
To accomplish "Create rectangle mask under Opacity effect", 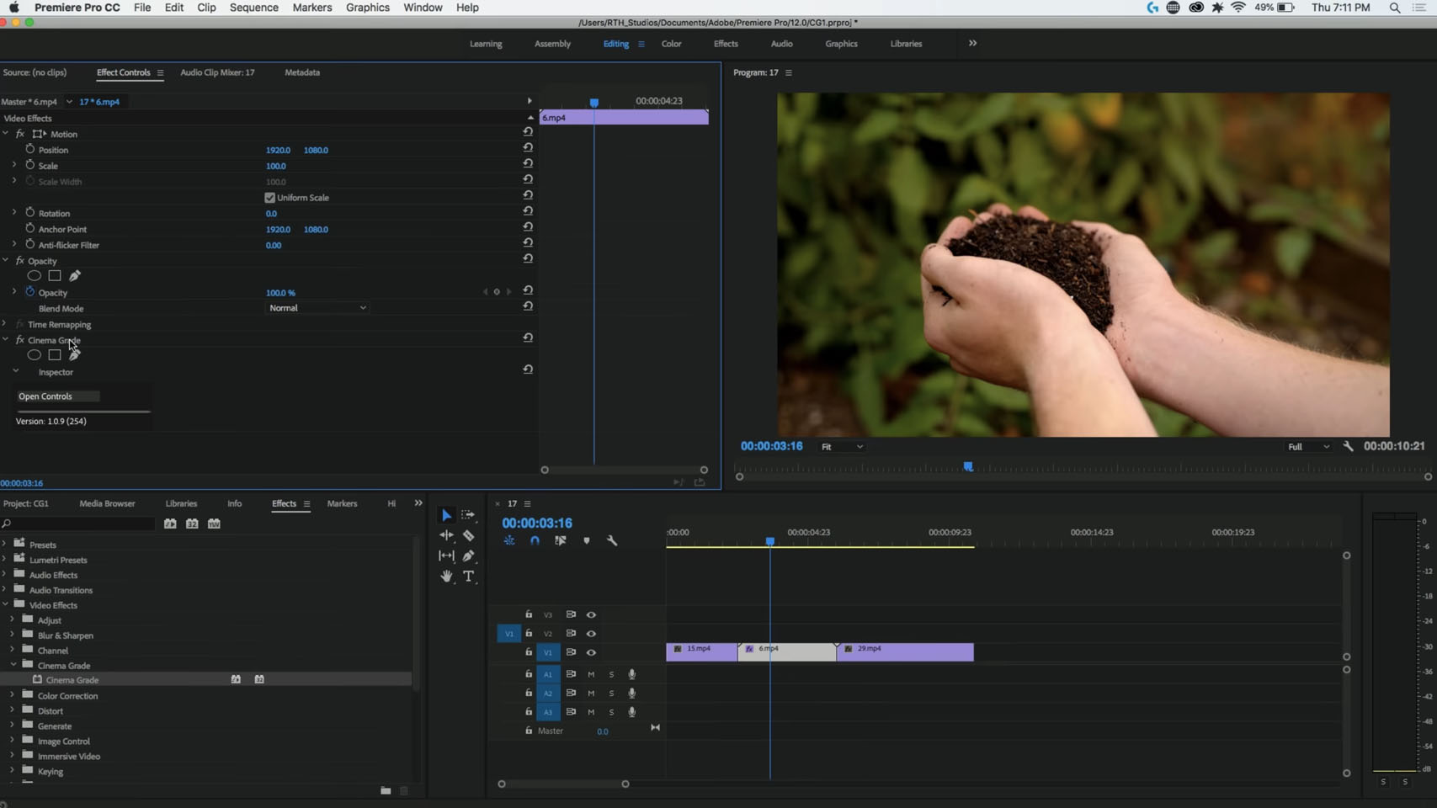I will (x=55, y=276).
